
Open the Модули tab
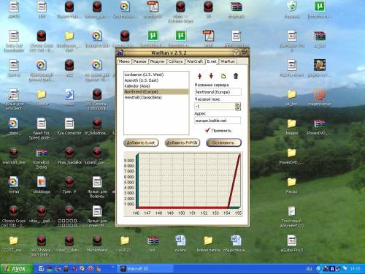[x=158, y=61]
